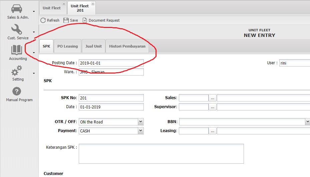310x177 pixels.
Task: Open the Setting gears icon
Action: point(17,71)
